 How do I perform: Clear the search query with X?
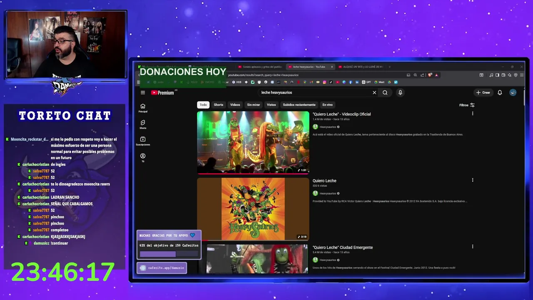374,92
